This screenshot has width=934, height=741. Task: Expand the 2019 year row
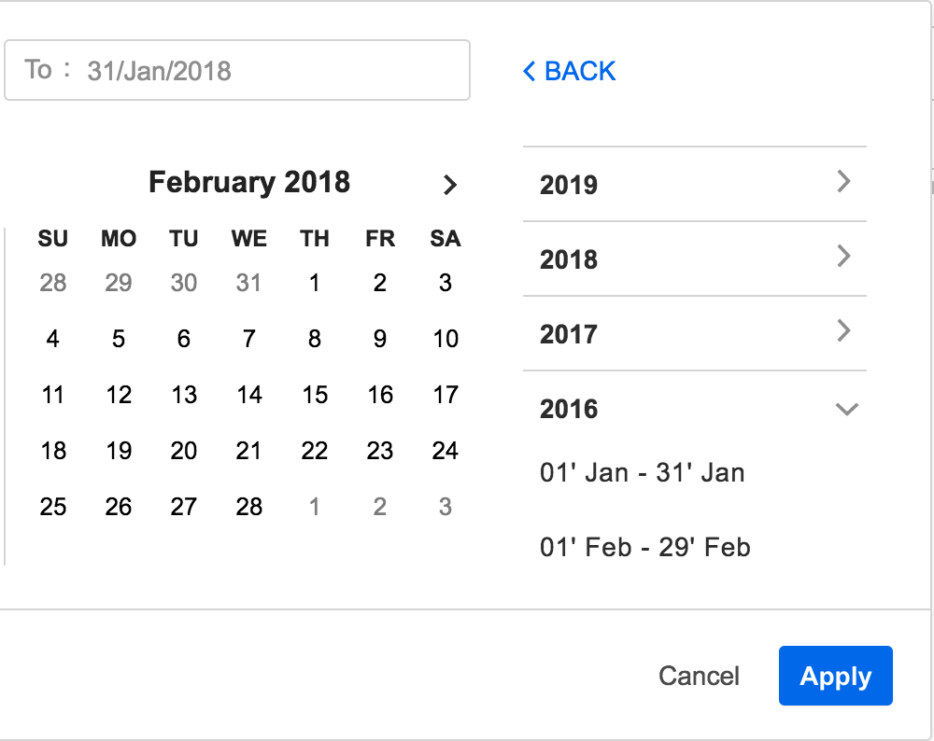pos(694,184)
